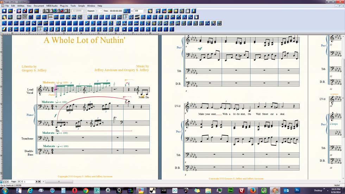
Task: Click the Print icon in toolbar
Action: [25, 11]
